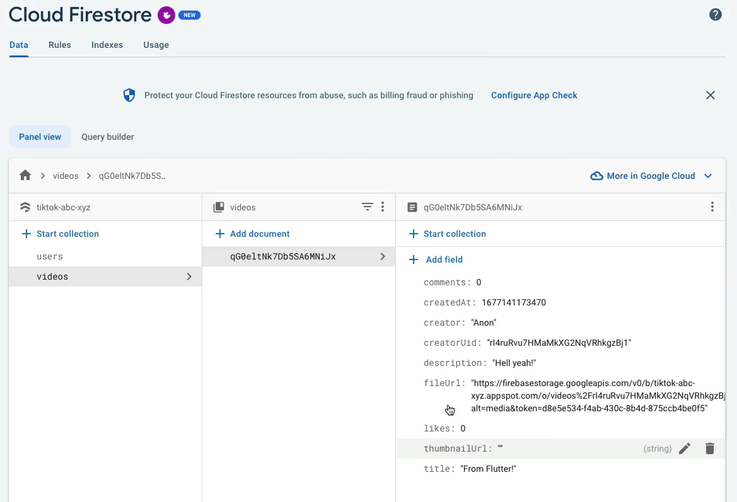Open the Usage tab
This screenshot has height=502, width=737.
click(156, 45)
